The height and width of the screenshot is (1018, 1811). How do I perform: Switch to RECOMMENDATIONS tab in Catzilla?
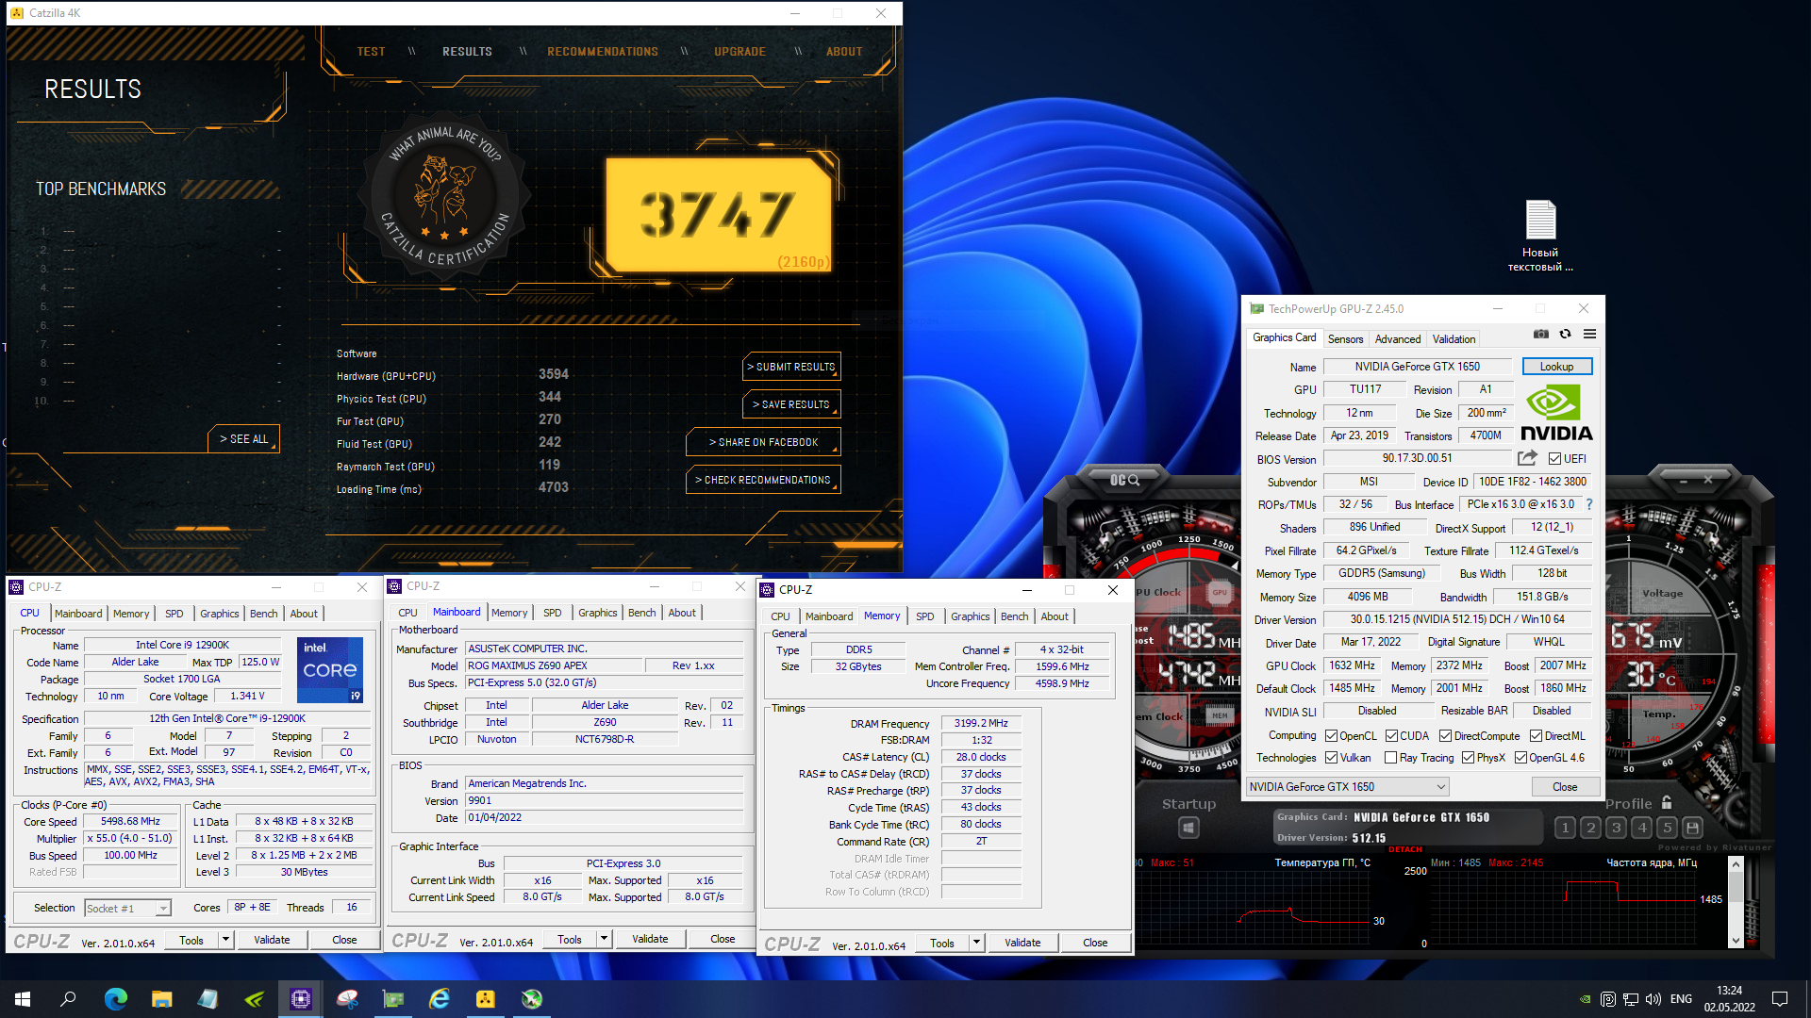click(603, 52)
